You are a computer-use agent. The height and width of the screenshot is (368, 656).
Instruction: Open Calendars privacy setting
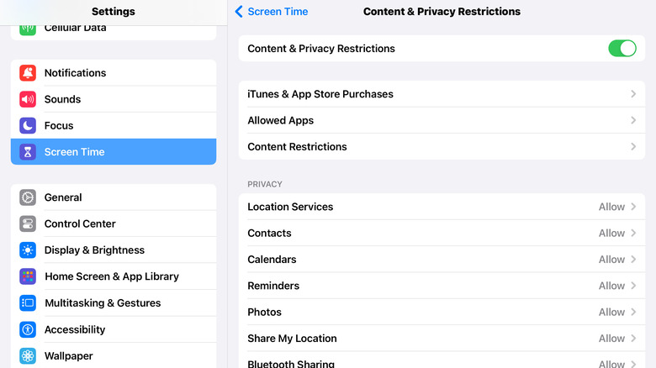(442, 260)
